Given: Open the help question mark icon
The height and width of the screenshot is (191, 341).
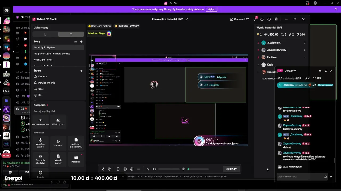Looking at the screenshot, I should point(262,19).
